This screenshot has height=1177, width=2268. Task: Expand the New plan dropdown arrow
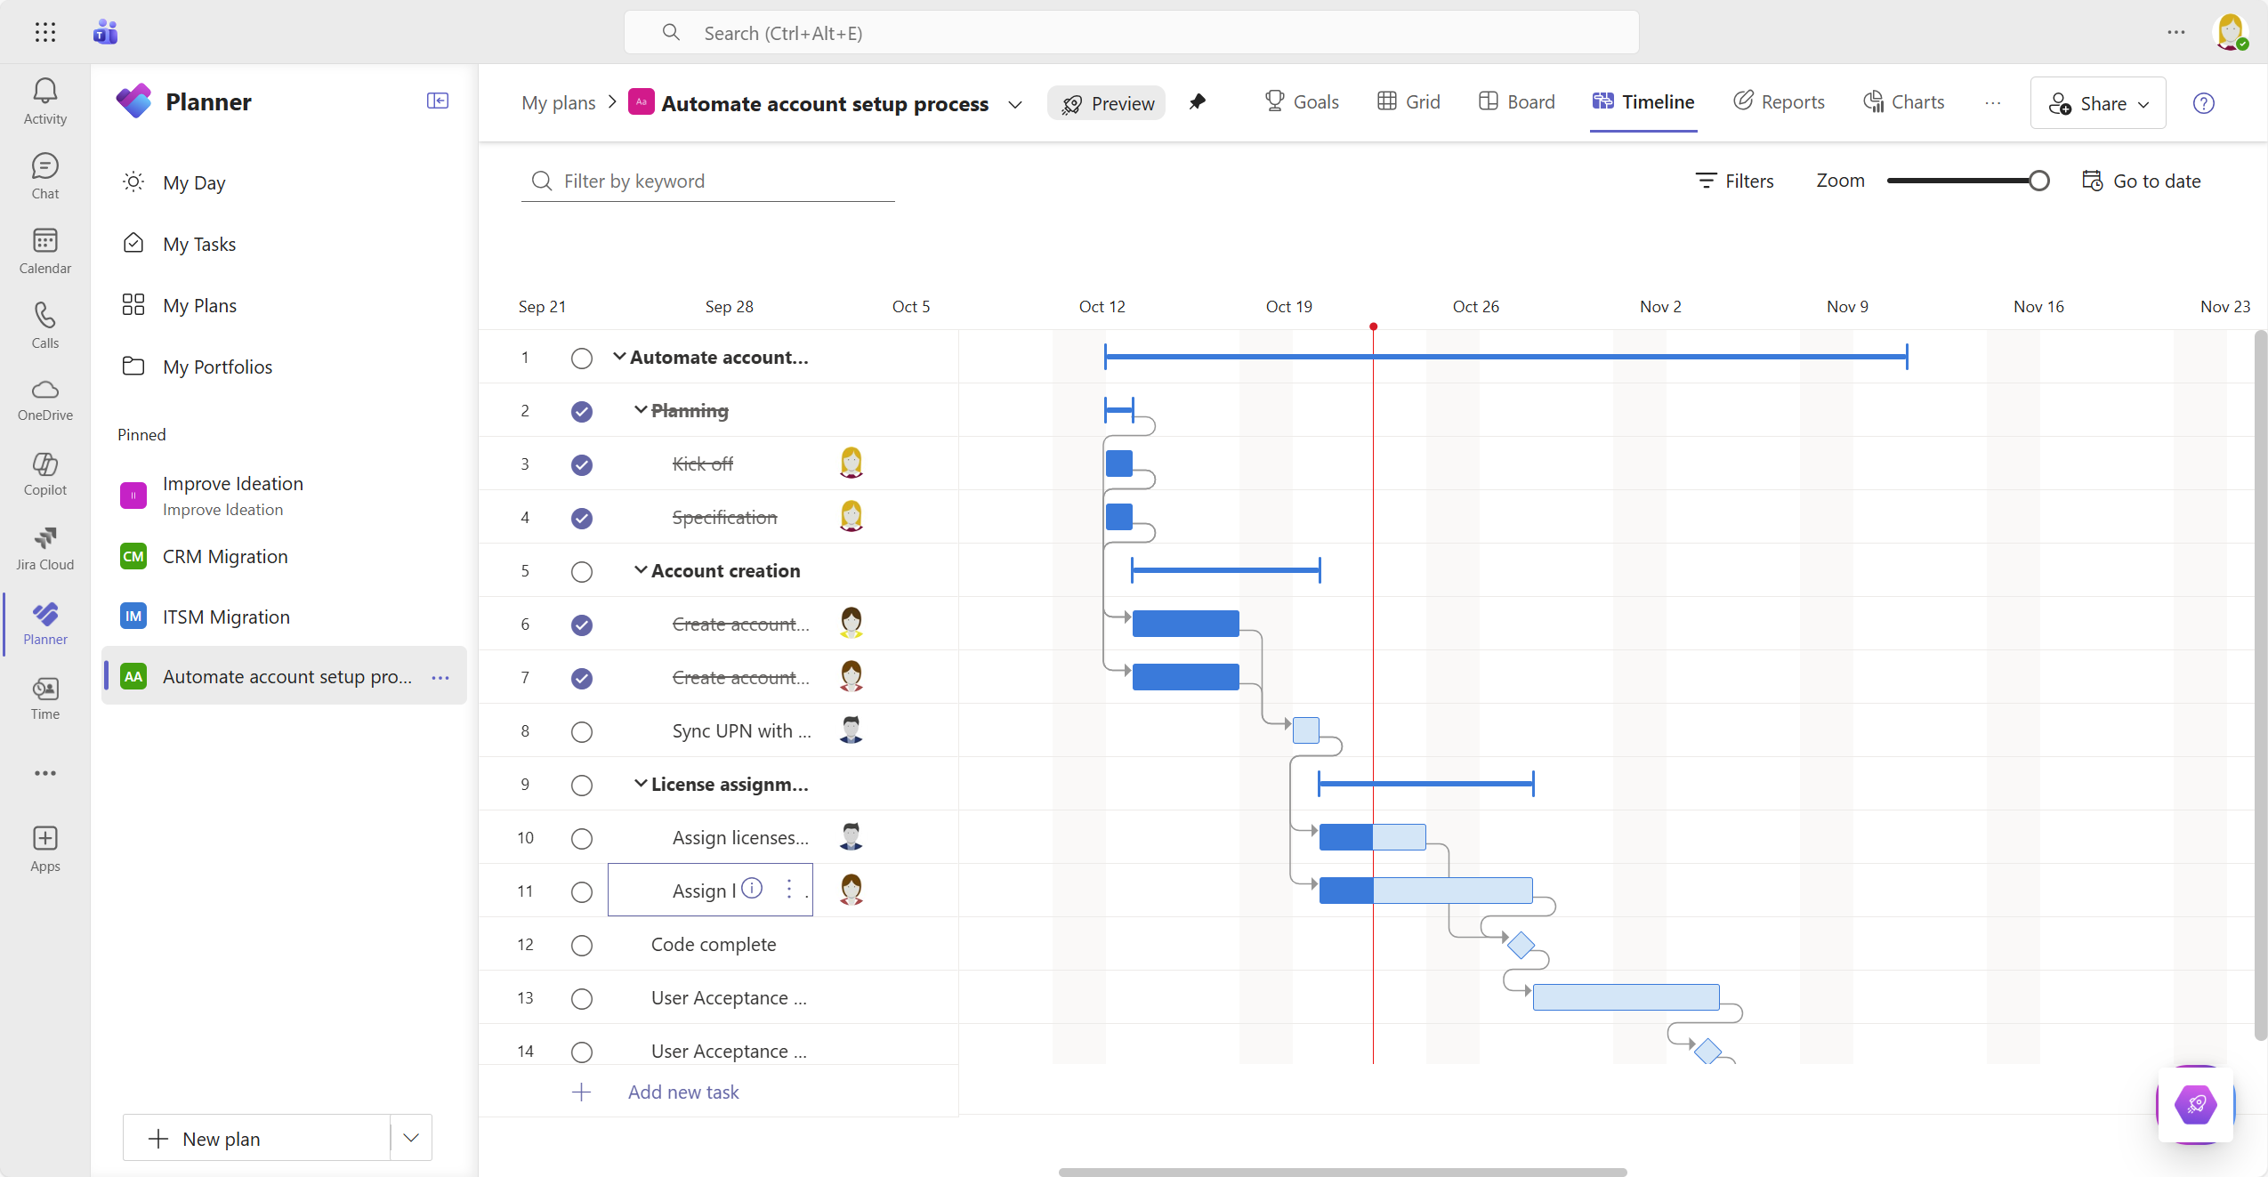(410, 1138)
